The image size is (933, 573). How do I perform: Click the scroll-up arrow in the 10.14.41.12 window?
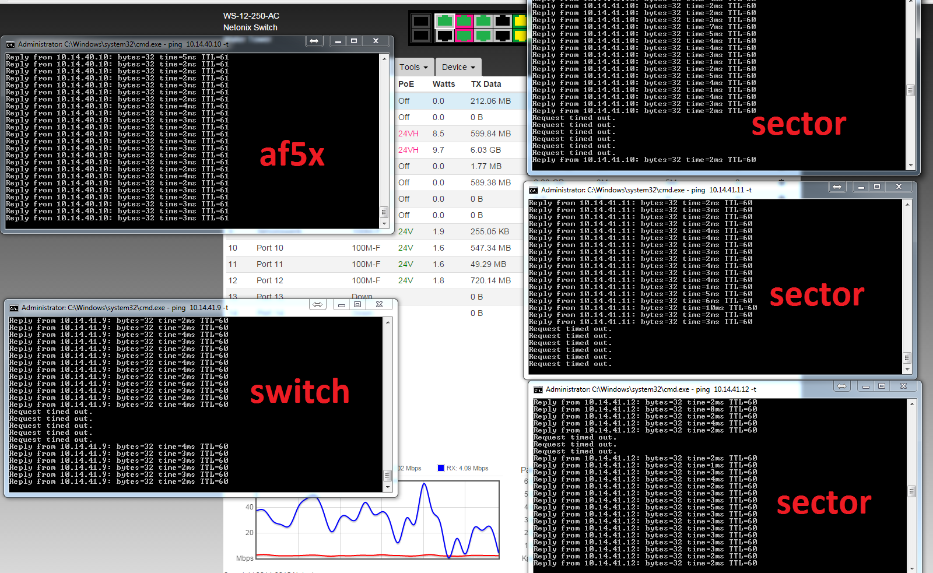(x=912, y=403)
